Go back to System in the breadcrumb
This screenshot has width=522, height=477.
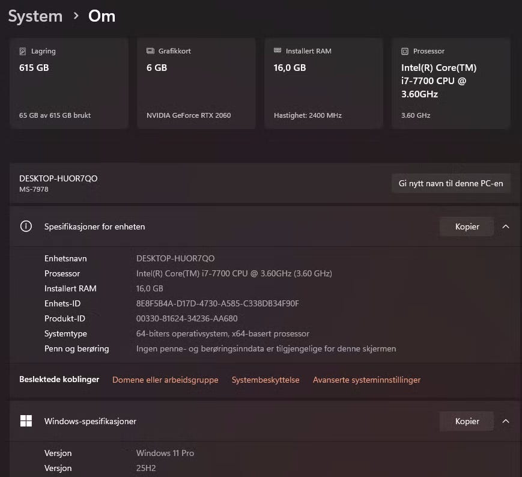tap(35, 16)
